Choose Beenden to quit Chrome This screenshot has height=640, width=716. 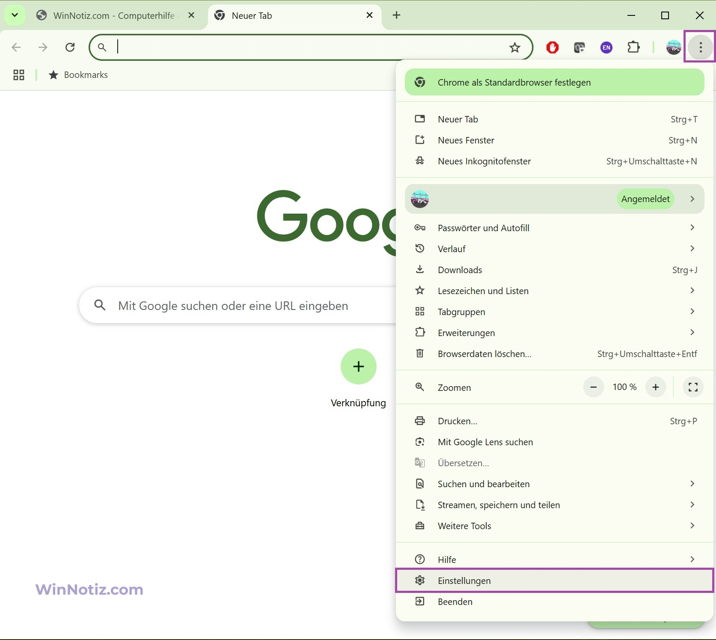(554, 602)
